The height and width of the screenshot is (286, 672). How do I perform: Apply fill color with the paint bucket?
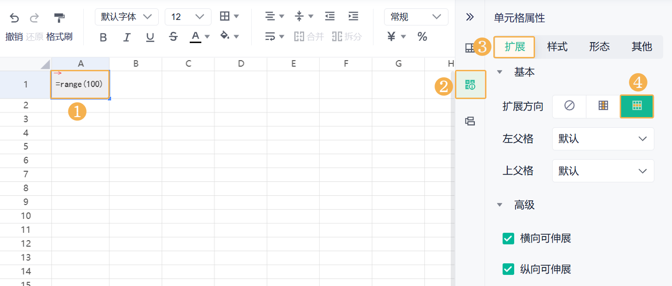[x=225, y=36]
